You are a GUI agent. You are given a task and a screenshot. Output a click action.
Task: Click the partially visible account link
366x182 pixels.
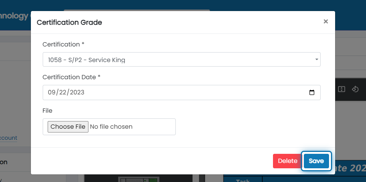tap(8, 138)
